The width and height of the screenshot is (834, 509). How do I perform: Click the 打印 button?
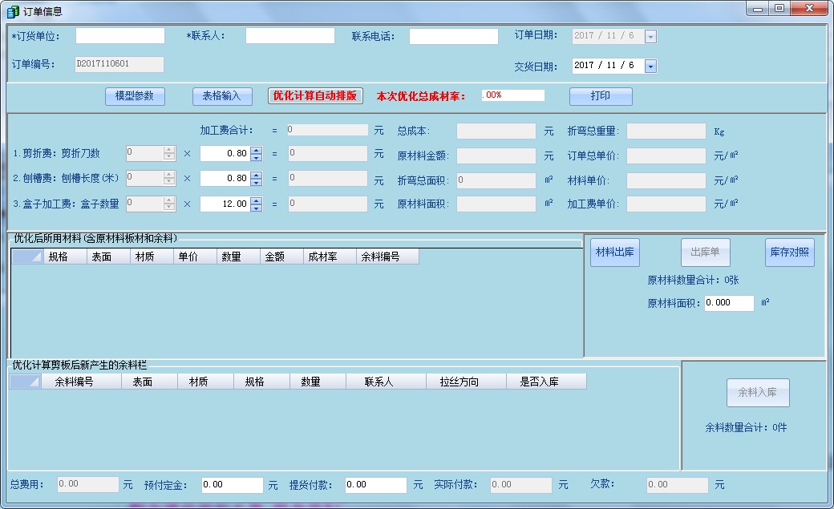click(x=601, y=96)
